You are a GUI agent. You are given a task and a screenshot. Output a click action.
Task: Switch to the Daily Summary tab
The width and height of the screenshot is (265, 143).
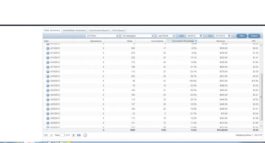coord(52,30)
